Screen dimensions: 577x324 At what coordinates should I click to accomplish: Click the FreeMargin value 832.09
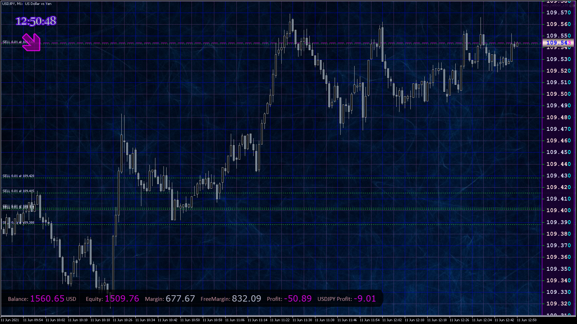pos(247,298)
